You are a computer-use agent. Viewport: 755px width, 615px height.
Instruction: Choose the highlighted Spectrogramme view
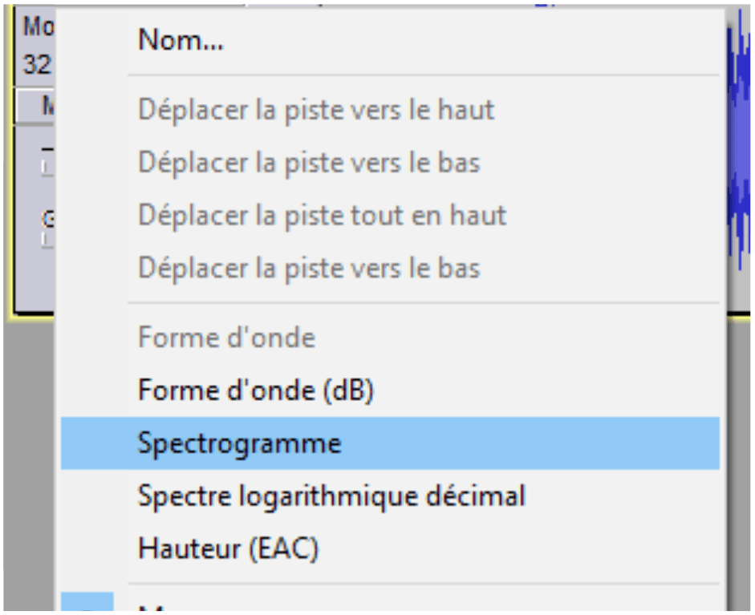[x=239, y=443]
